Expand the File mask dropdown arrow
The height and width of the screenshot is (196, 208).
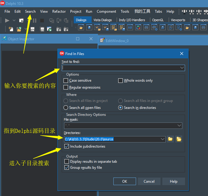pyautogui.click(x=179, y=125)
